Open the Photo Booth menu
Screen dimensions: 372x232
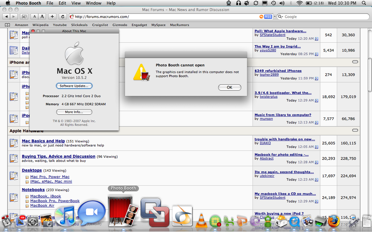click(28, 3)
